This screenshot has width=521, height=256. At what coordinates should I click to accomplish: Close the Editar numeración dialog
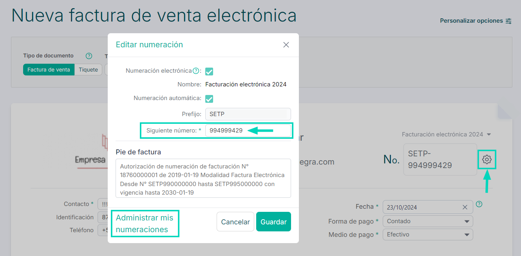(286, 45)
